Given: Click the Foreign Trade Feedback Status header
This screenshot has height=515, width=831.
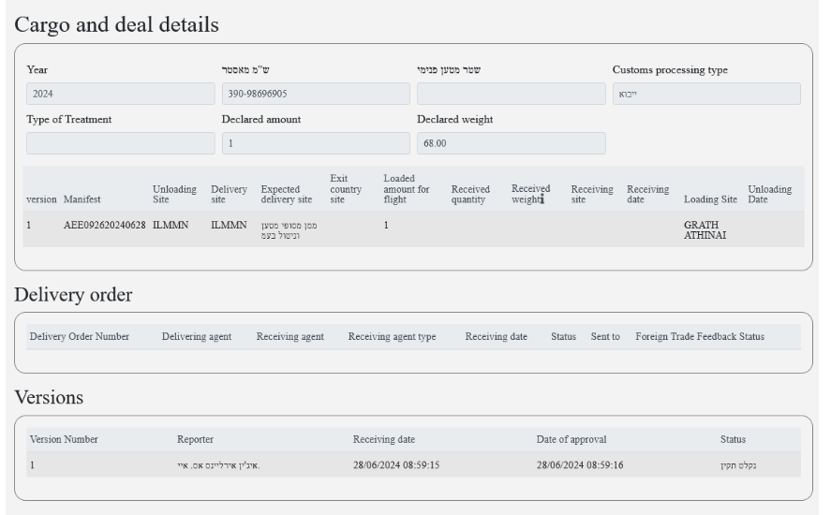Looking at the screenshot, I should click(699, 336).
